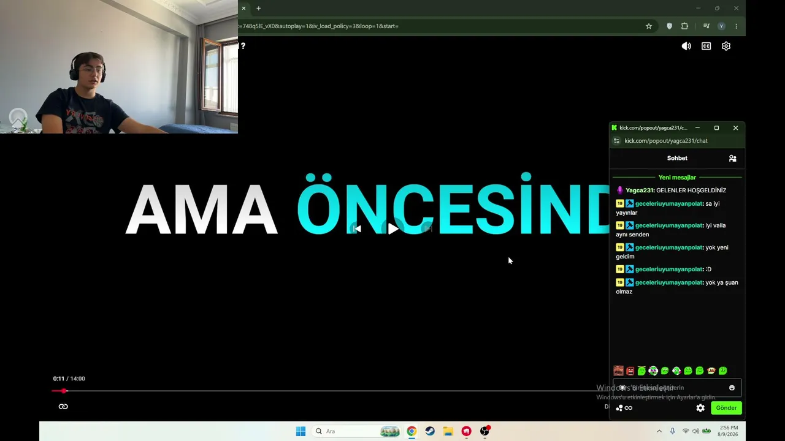Open the shield extension in Chrome toolbar
785x441 pixels.
(x=669, y=26)
